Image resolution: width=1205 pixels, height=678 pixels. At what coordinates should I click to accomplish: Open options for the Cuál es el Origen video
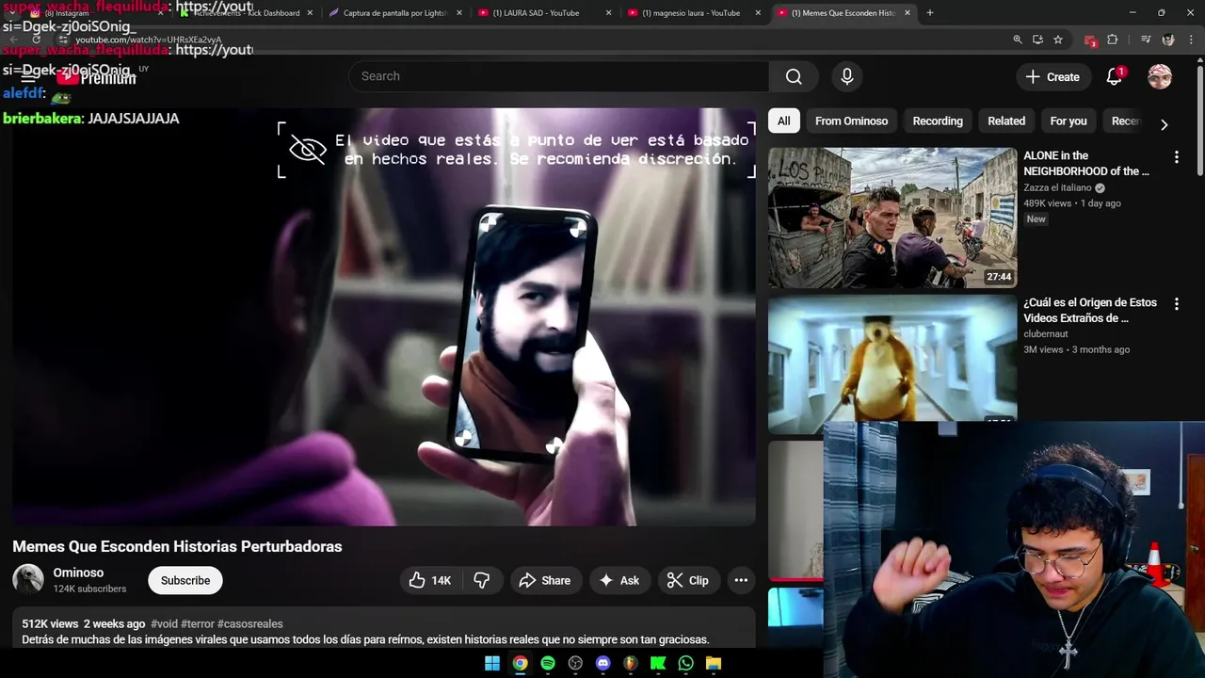[1176, 304]
